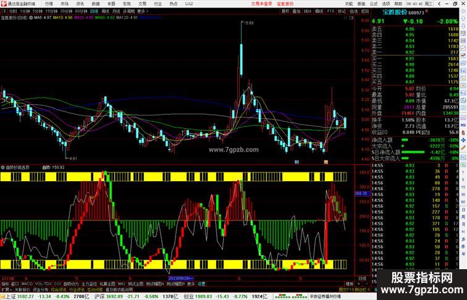Click the plus zoom button beside 模板
Image resolution: width=467 pixels, height=300 pixels.
point(358,284)
